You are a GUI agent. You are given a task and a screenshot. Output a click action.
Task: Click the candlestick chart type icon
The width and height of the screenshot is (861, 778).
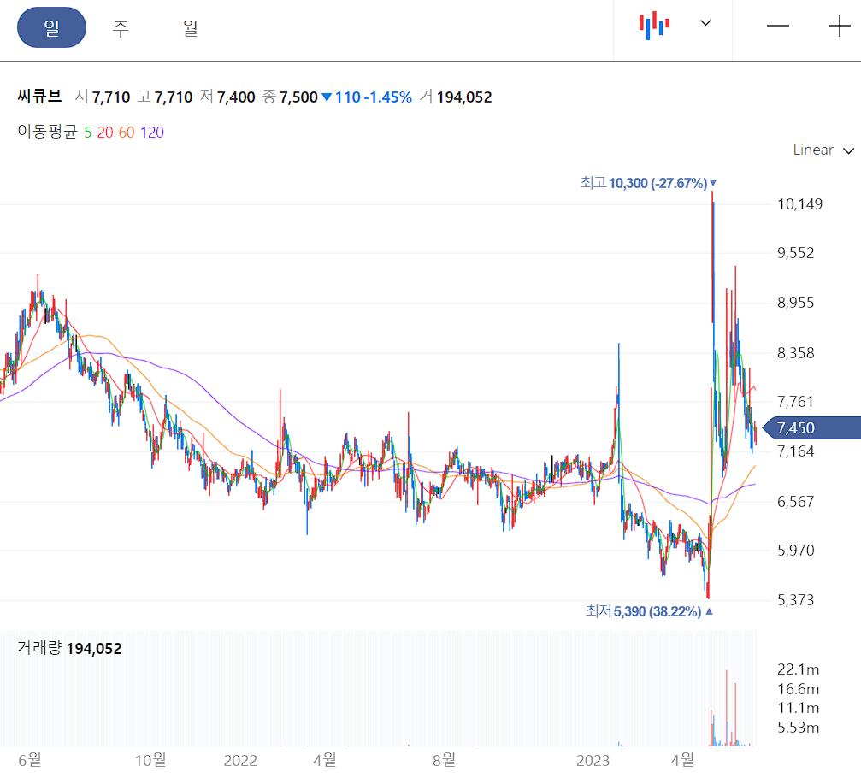coord(654,26)
